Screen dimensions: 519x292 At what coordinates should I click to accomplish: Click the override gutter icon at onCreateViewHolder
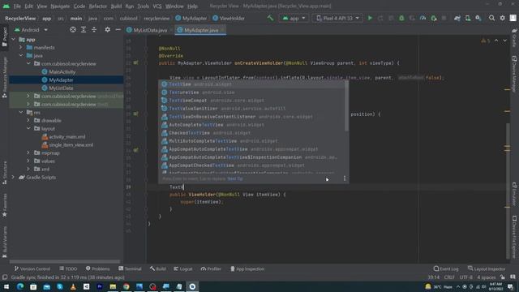click(x=135, y=62)
